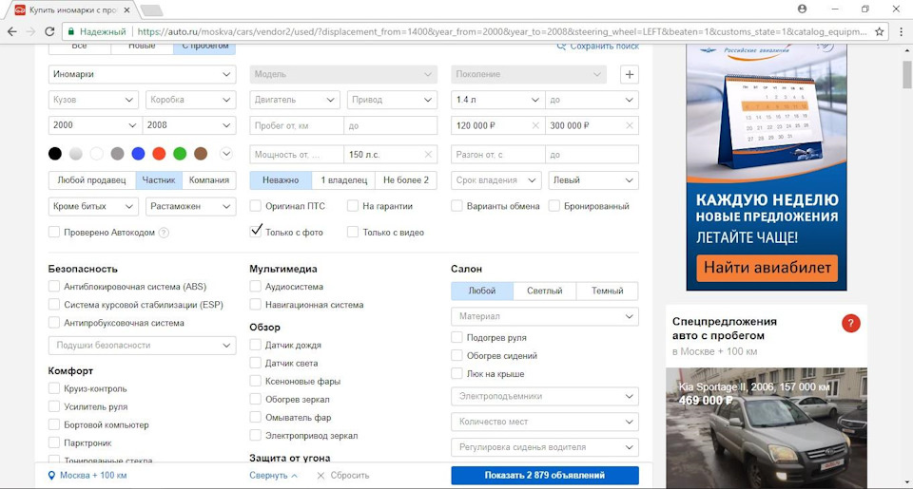
Task: Expand the Коробка transmission dropdown
Action: (x=190, y=100)
